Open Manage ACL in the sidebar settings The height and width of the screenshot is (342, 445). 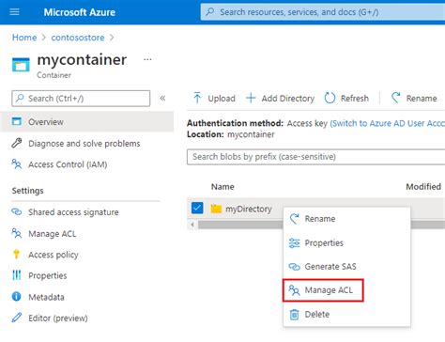tap(53, 234)
